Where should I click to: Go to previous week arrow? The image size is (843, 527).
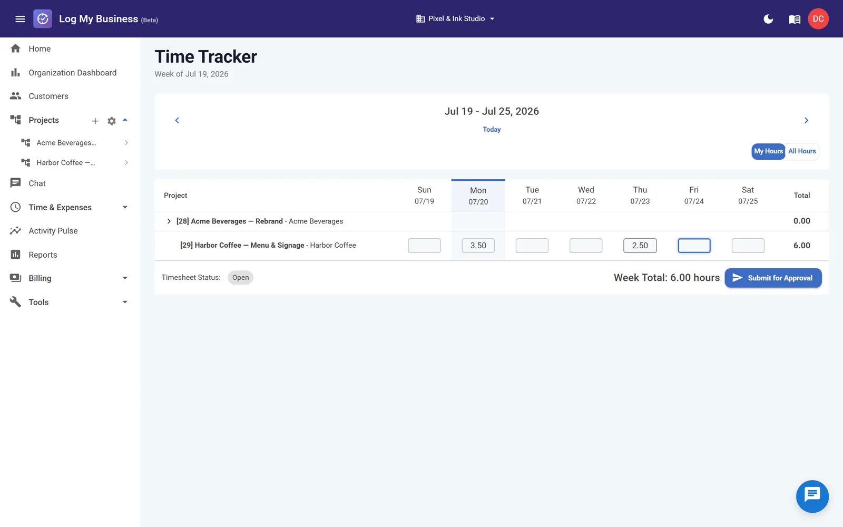coord(177,121)
